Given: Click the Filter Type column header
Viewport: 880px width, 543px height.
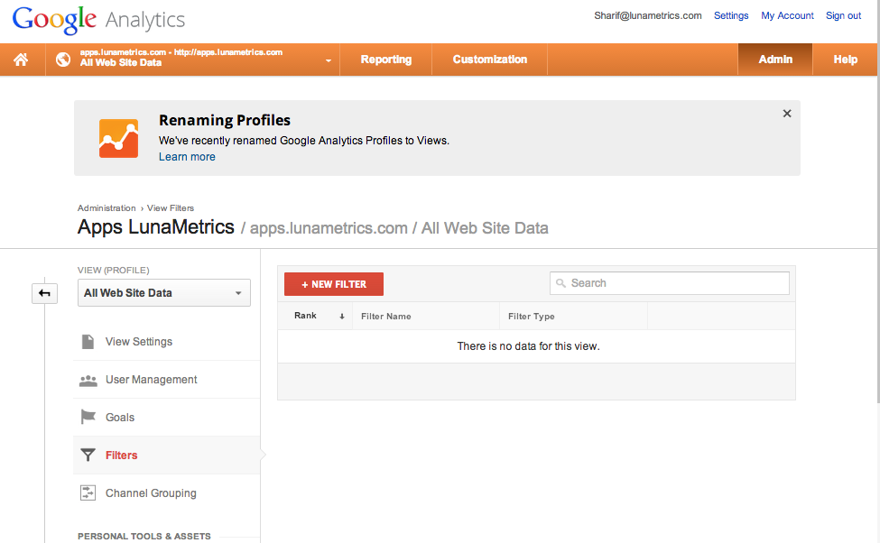Looking at the screenshot, I should pyautogui.click(x=531, y=317).
